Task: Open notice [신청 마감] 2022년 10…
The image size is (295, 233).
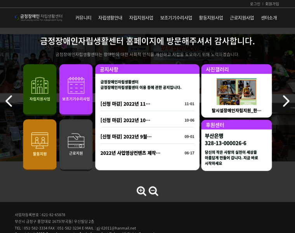Action: tap(125, 120)
